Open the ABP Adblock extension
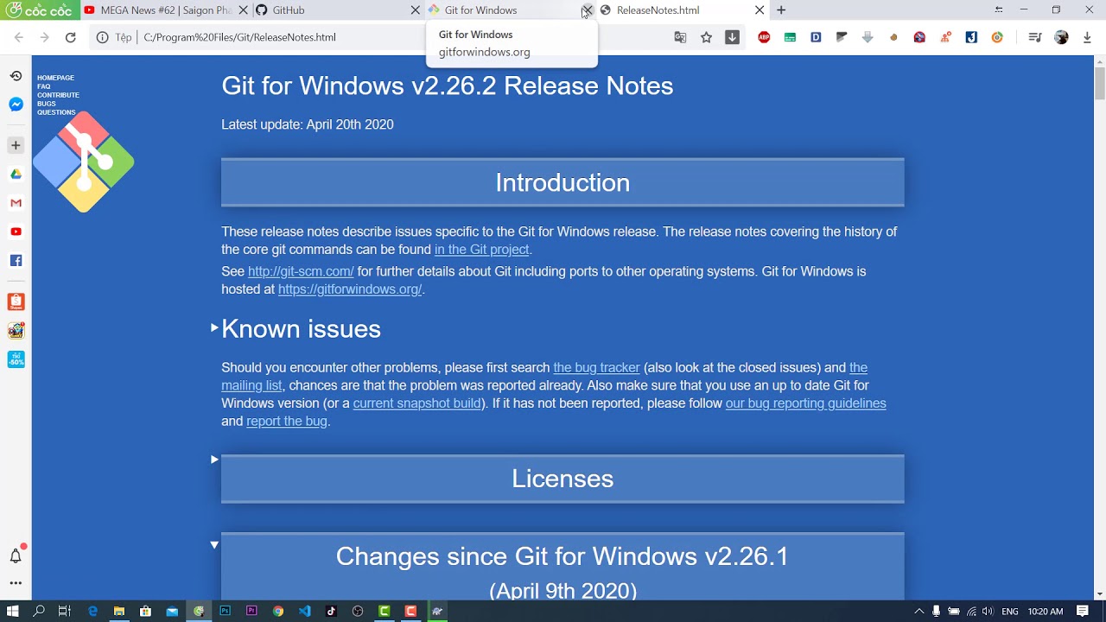Screen dimensions: 1106x622 [x=764, y=37]
